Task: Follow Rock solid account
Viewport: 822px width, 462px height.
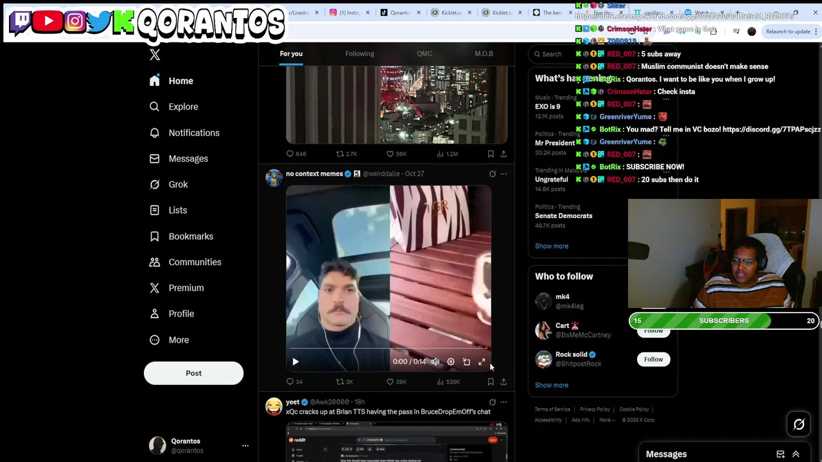Action: tap(653, 359)
